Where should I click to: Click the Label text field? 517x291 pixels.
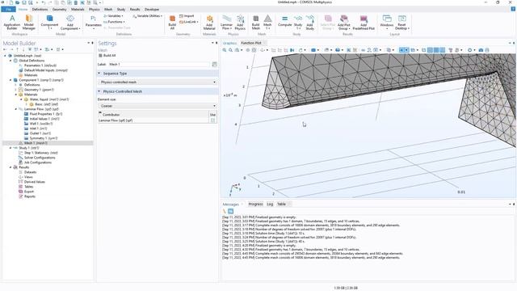click(x=159, y=65)
